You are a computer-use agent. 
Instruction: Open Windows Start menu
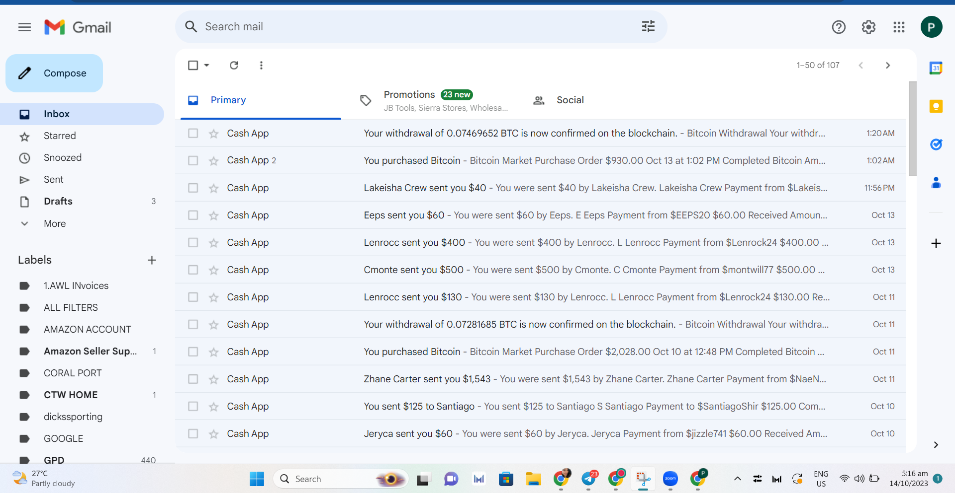click(257, 479)
